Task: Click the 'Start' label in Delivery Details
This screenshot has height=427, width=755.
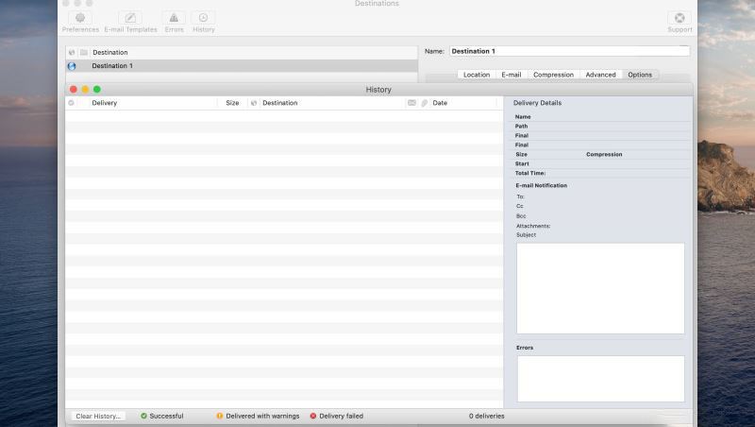Action: [x=522, y=163]
